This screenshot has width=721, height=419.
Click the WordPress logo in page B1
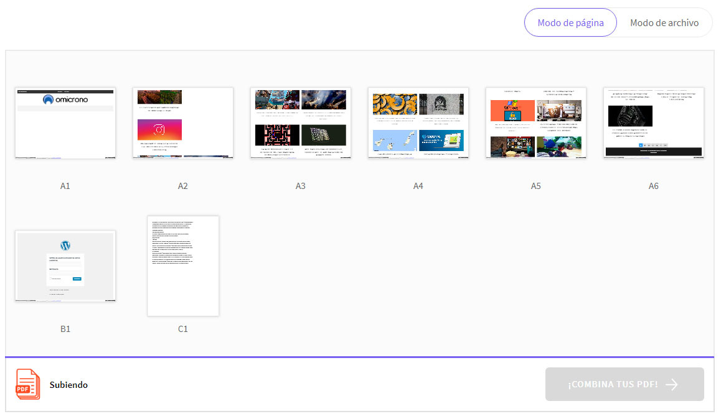pos(65,246)
